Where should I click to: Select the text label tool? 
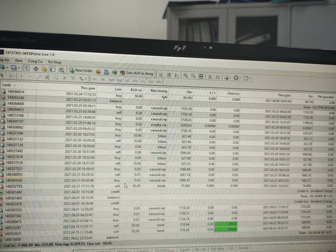(x=72, y=78)
